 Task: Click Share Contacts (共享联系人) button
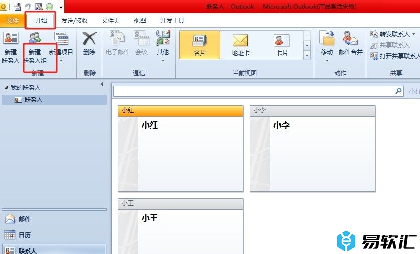pos(390,45)
